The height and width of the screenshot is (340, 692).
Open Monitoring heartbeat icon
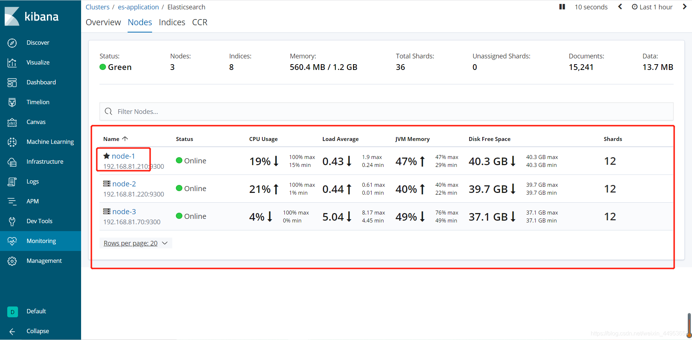[x=12, y=241]
